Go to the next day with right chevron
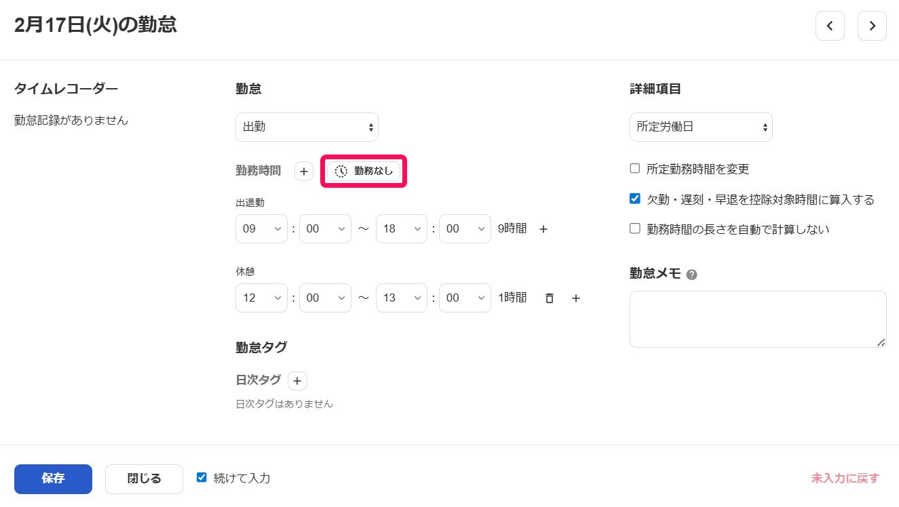This screenshot has height=507, width=899. [872, 26]
